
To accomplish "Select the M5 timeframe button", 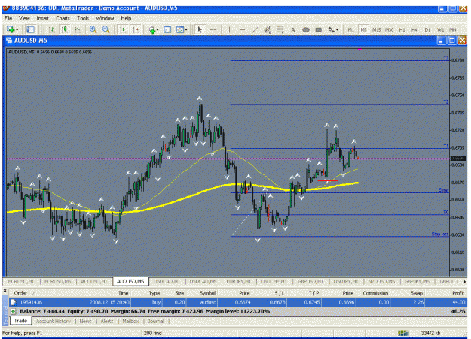I will coord(363,29).
